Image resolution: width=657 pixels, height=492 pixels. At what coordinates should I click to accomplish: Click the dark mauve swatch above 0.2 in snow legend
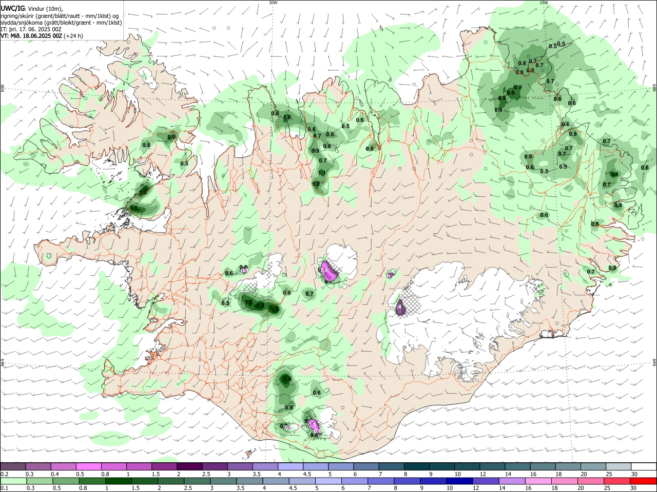pyautogui.click(x=13, y=467)
